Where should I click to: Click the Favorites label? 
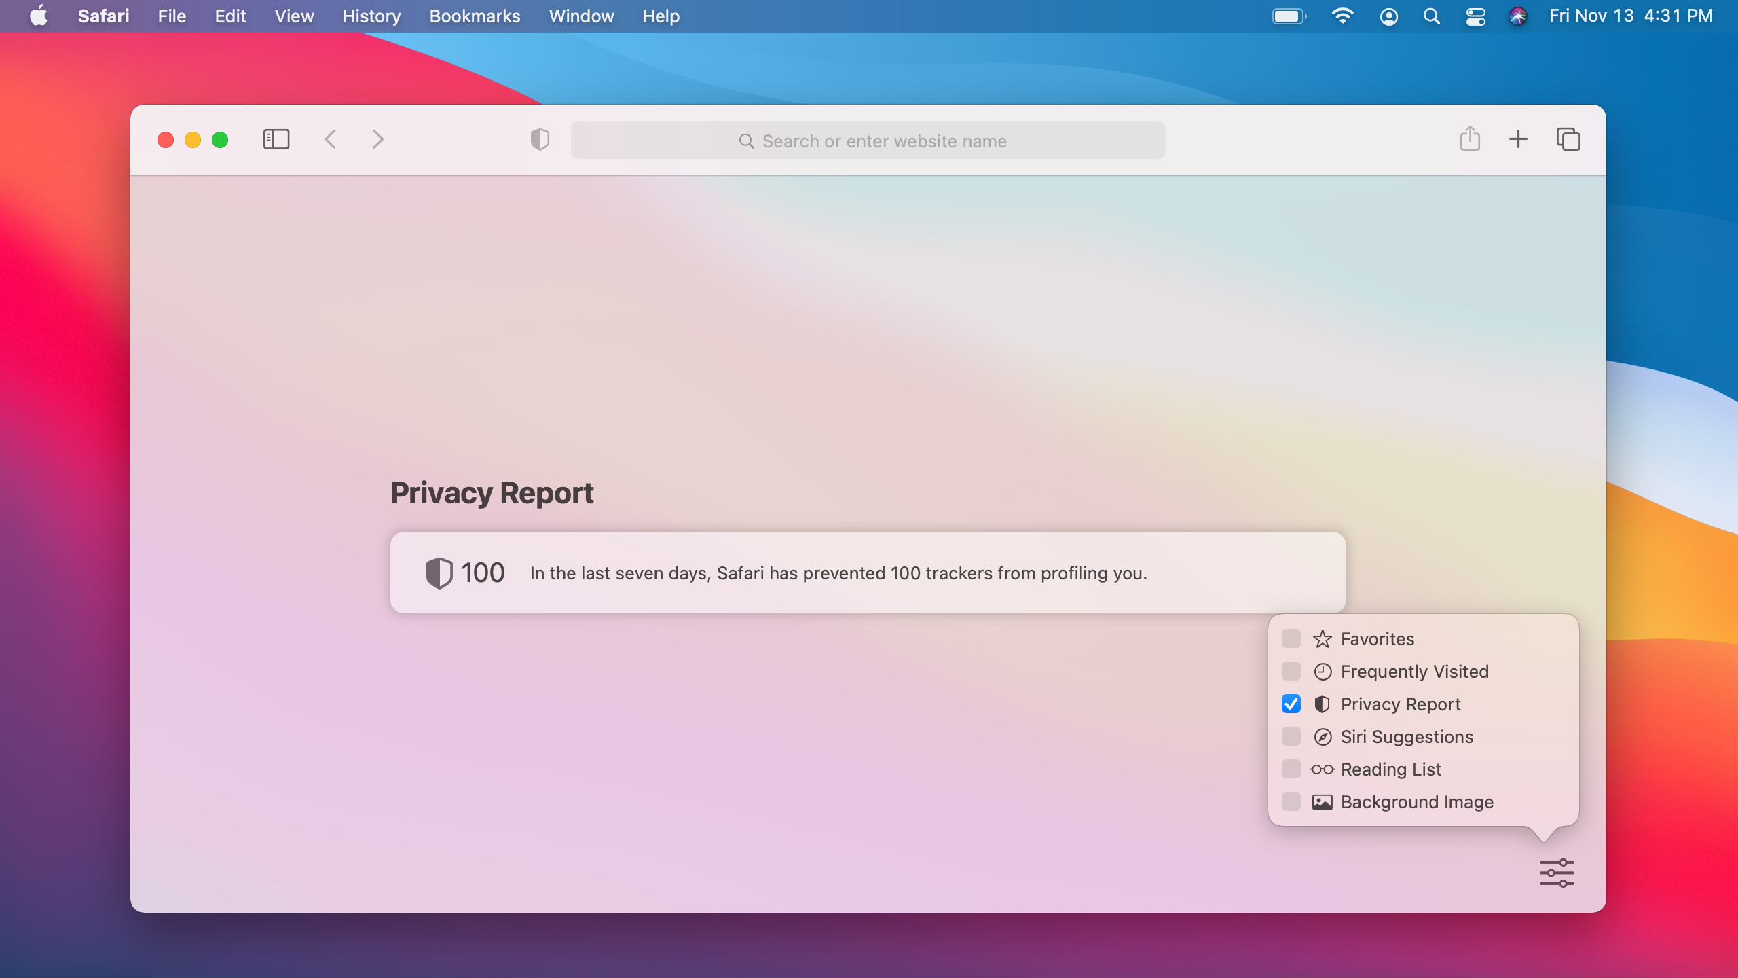coord(1378,639)
